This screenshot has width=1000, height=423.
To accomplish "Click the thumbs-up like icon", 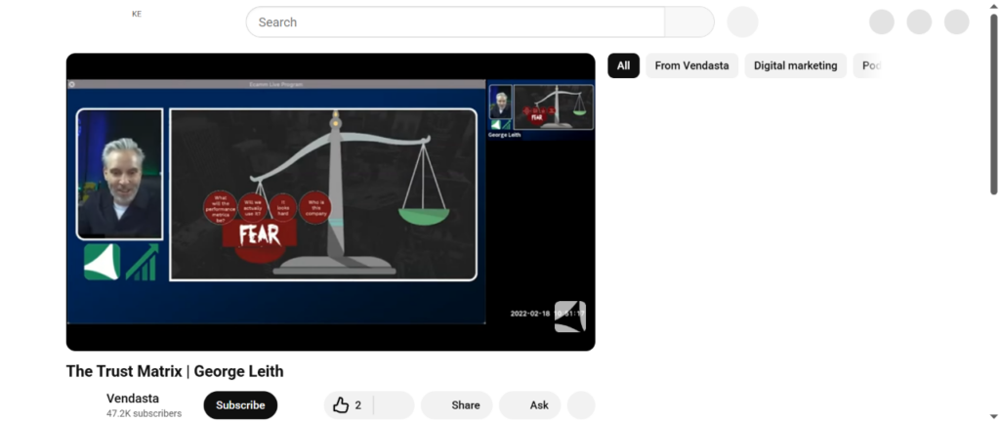I will 341,405.
